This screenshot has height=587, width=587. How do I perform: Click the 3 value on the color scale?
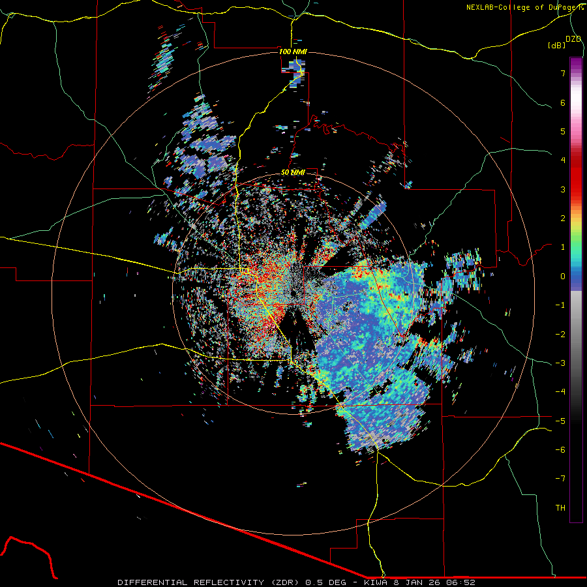(x=563, y=189)
